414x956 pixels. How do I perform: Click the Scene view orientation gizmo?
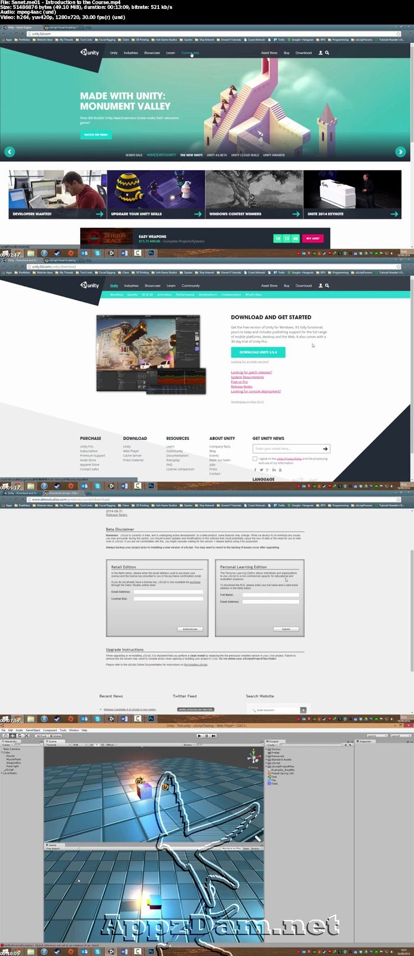(x=254, y=759)
